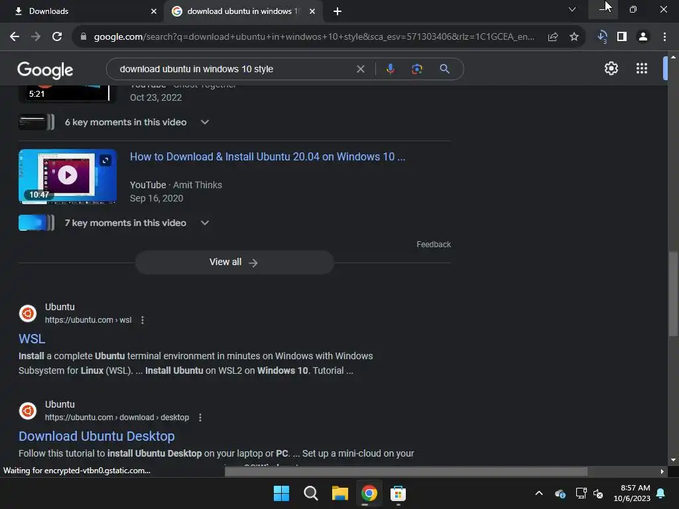View site information padlock icon
This screenshot has height=509, width=679.
point(84,37)
